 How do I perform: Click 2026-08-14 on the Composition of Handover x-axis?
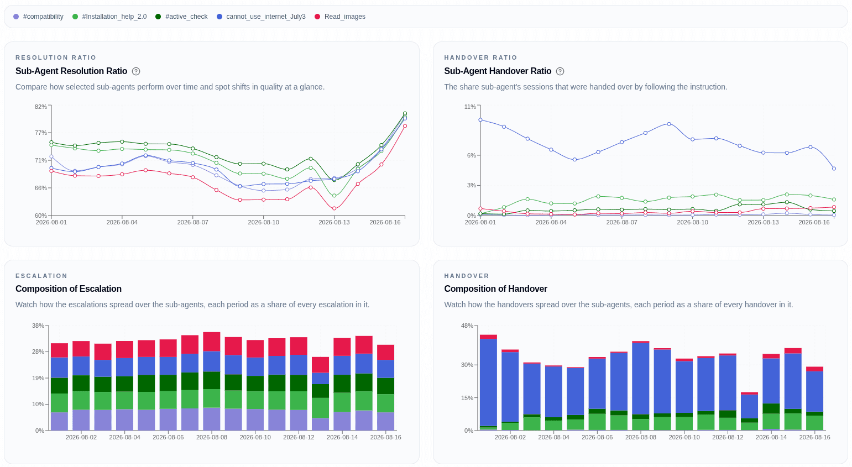[x=771, y=437]
